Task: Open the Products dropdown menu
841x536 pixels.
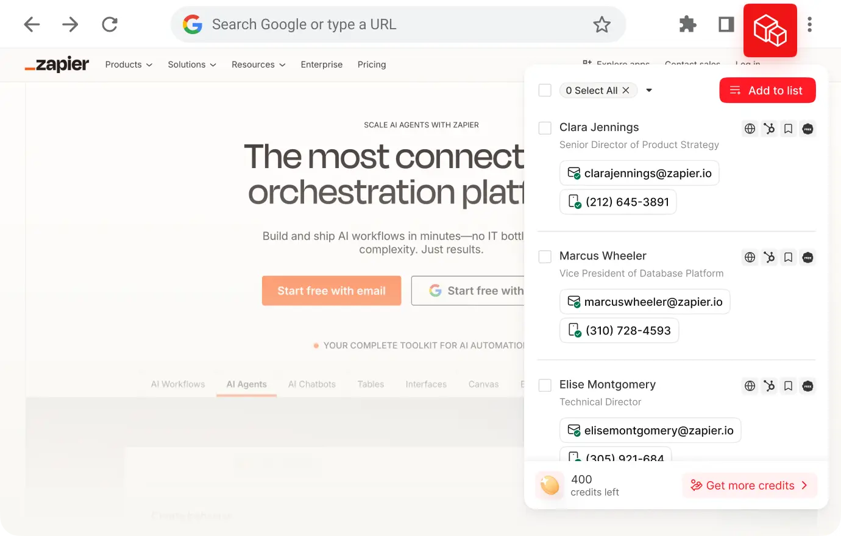Action: pos(129,65)
